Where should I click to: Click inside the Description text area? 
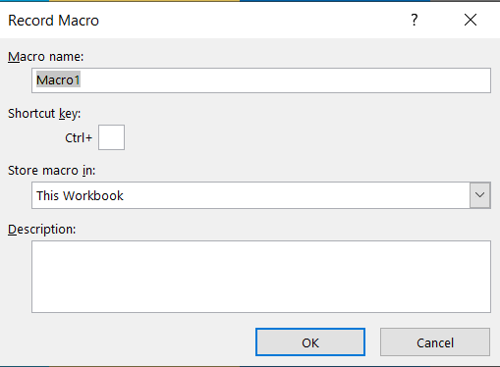point(261,277)
